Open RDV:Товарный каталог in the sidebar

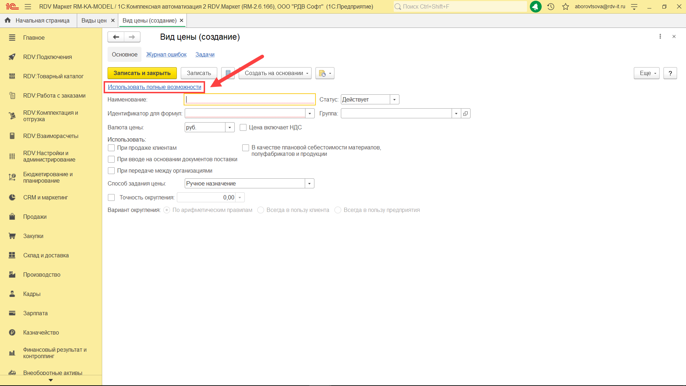(x=53, y=76)
